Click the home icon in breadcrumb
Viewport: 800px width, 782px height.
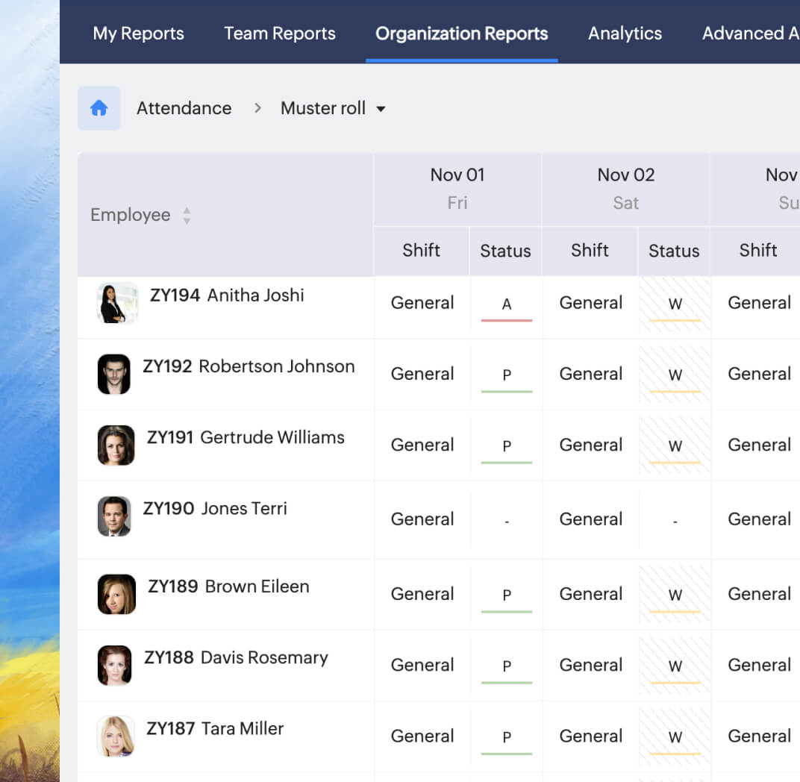click(99, 108)
